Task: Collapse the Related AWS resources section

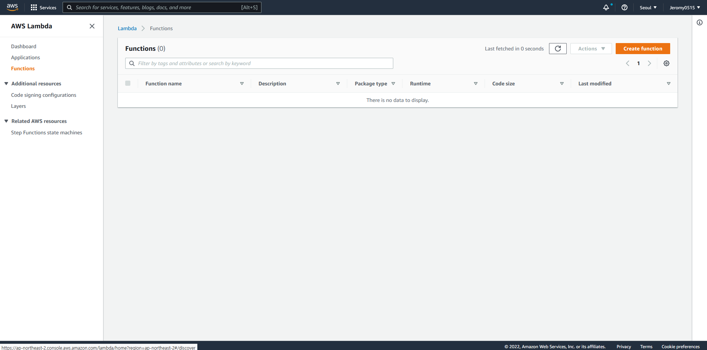Action: pyautogui.click(x=6, y=121)
